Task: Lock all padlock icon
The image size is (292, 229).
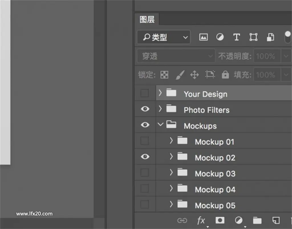Action: pos(225,75)
